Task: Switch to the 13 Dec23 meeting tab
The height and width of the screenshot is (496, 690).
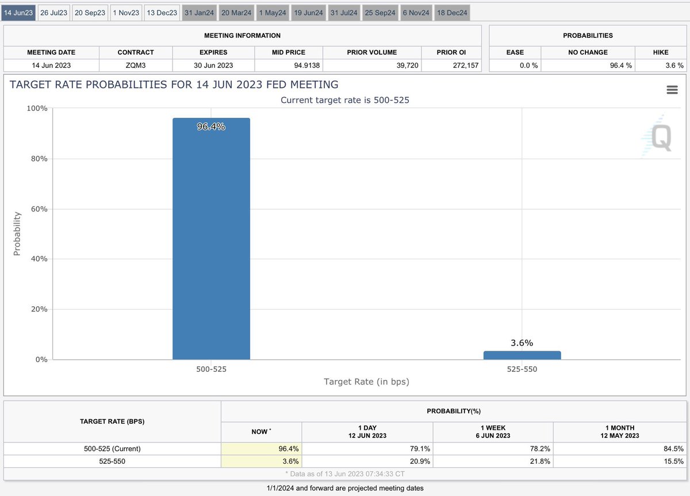Action: click(x=162, y=13)
